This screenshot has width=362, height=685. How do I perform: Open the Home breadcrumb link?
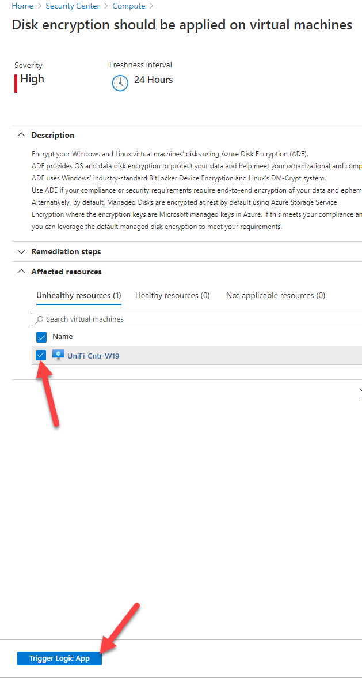pyautogui.click(x=22, y=6)
